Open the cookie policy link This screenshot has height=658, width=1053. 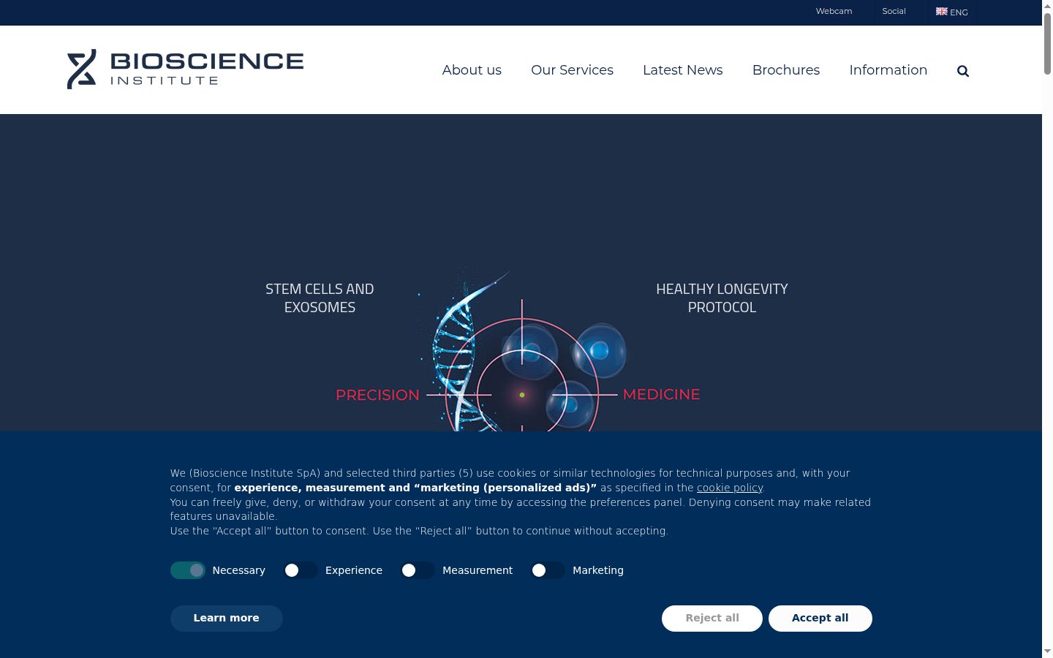730,488
